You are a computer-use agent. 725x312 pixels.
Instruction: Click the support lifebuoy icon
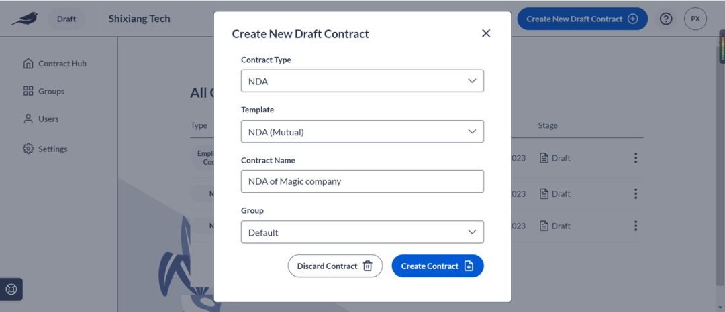(x=11, y=289)
